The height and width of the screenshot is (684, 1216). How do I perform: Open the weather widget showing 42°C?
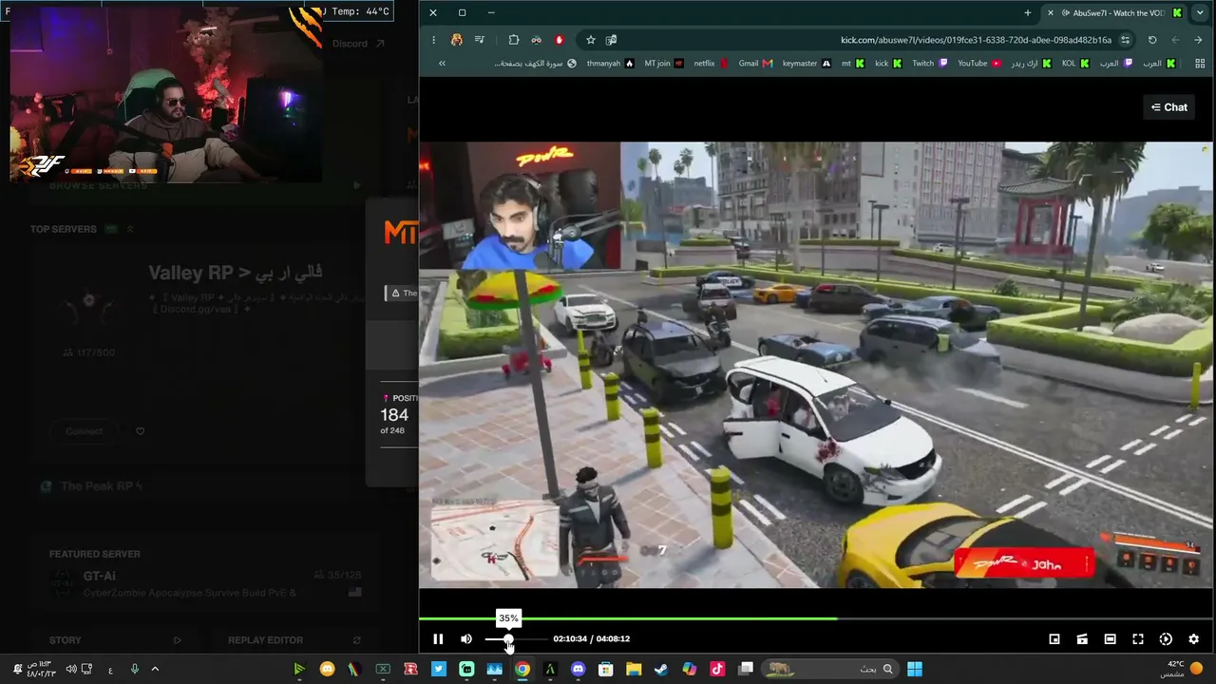coord(1181,669)
